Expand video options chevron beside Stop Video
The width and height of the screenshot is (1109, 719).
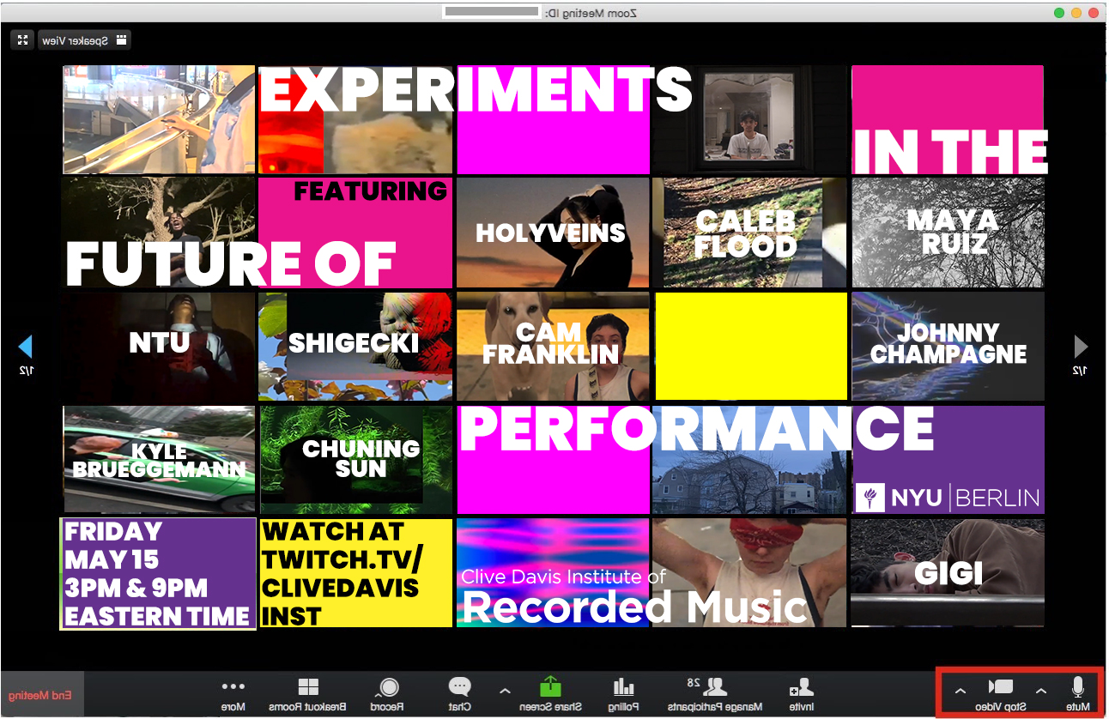tap(960, 690)
